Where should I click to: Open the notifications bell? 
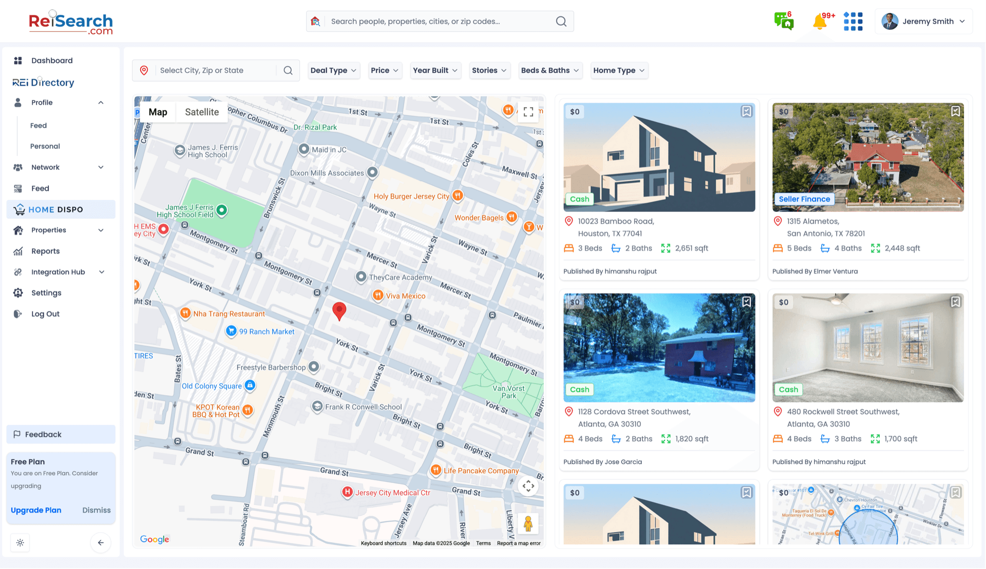pyautogui.click(x=820, y=22)
